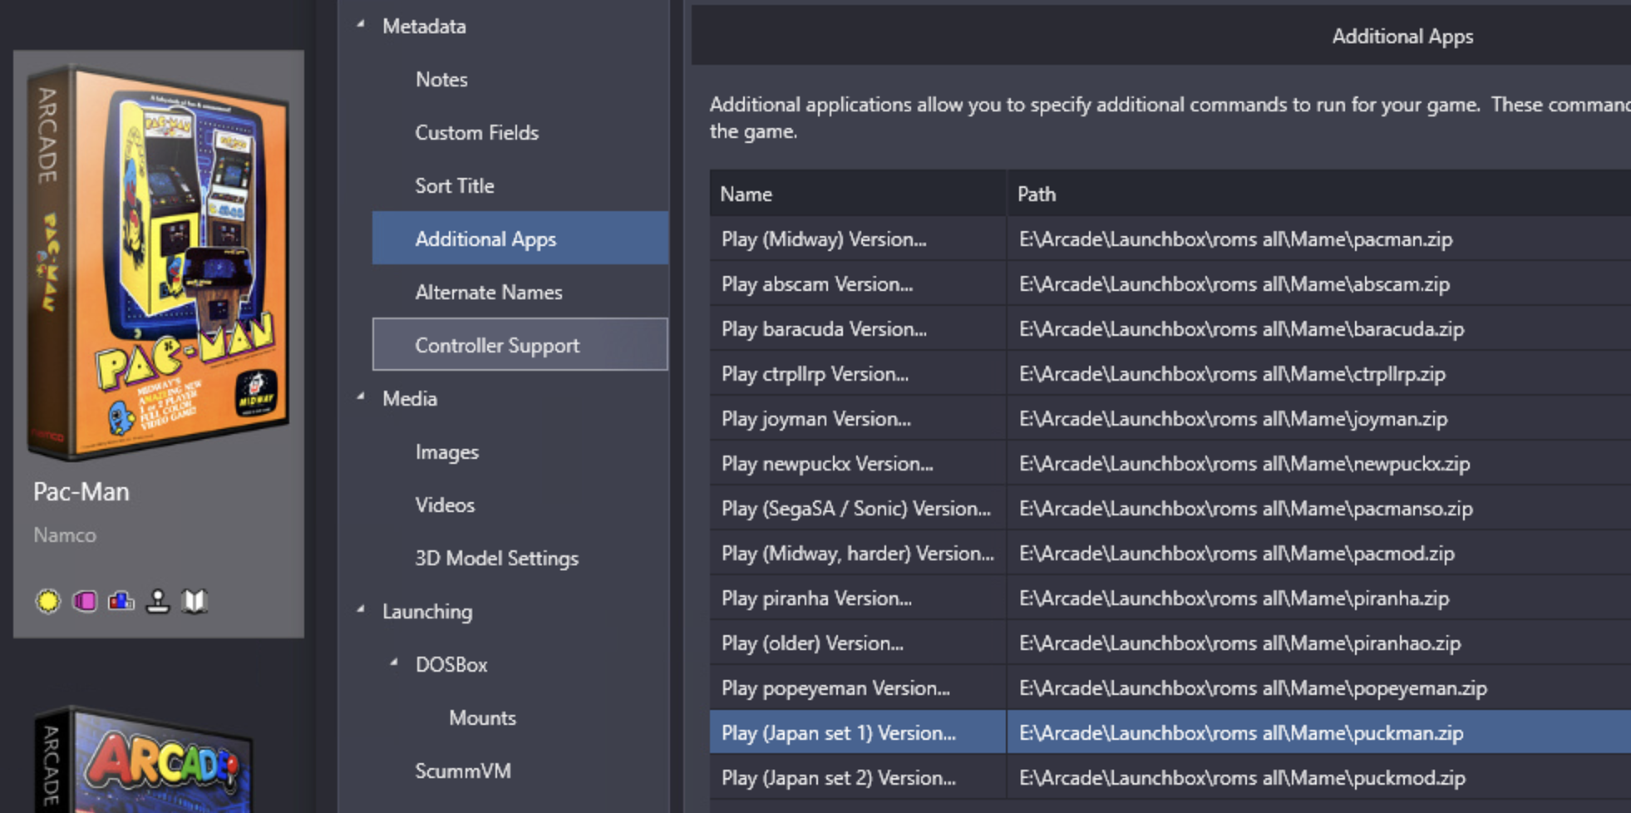Collapse the DOSBox tree node
Viewport: 1631px width, 813px height.
[x=394, y=663]
